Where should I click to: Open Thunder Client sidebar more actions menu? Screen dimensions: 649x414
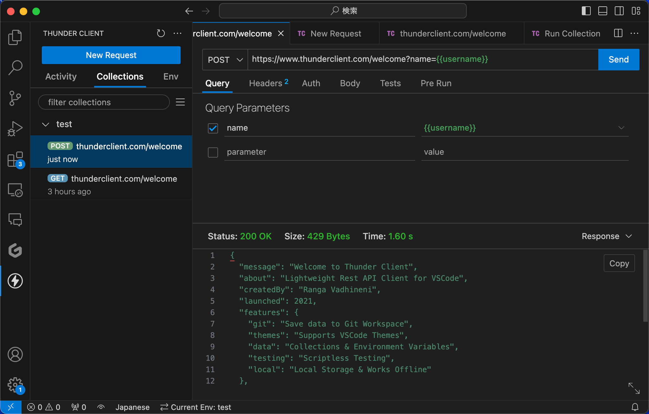[x=177, y=33]
